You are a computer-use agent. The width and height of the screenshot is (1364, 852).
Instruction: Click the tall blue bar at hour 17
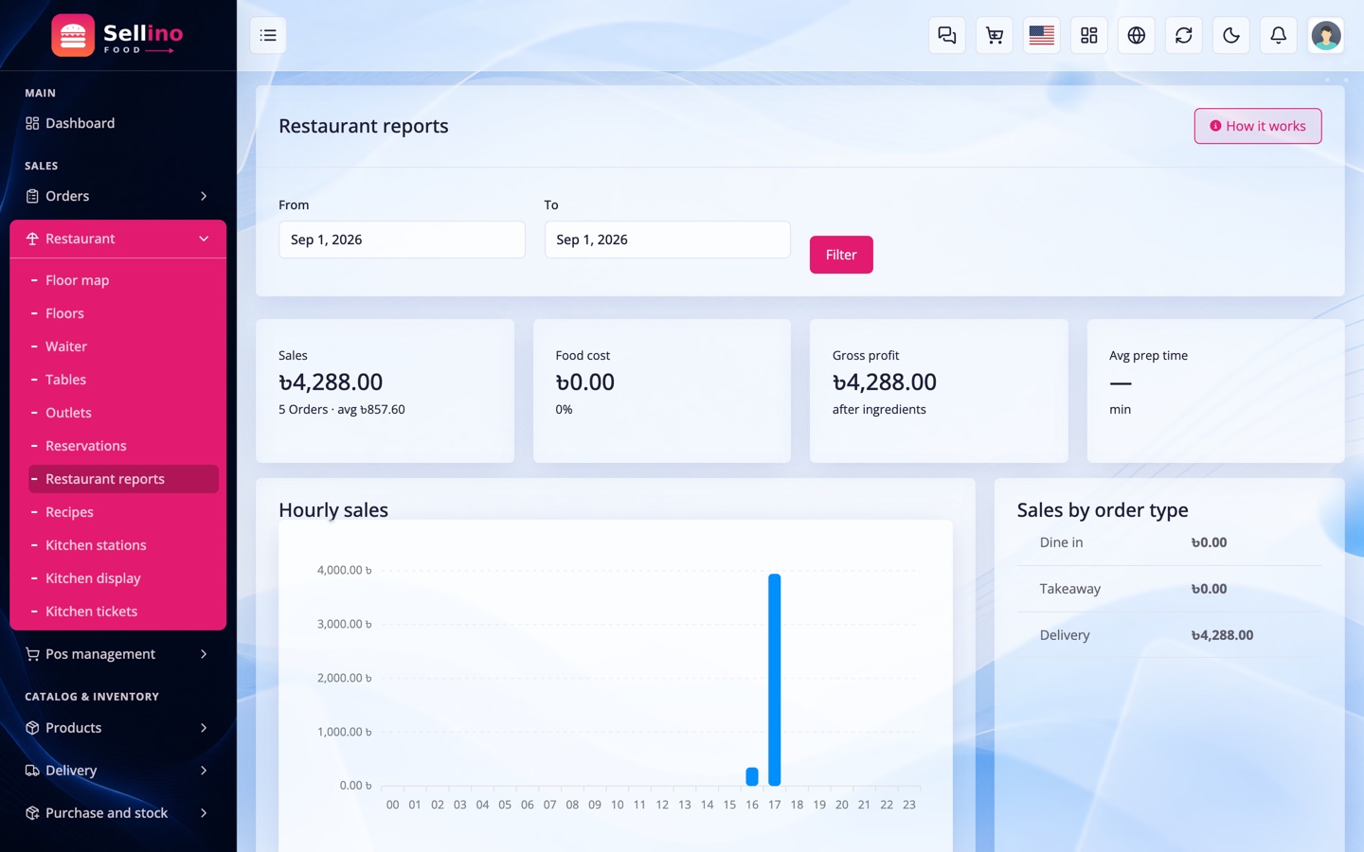[775, 680]
